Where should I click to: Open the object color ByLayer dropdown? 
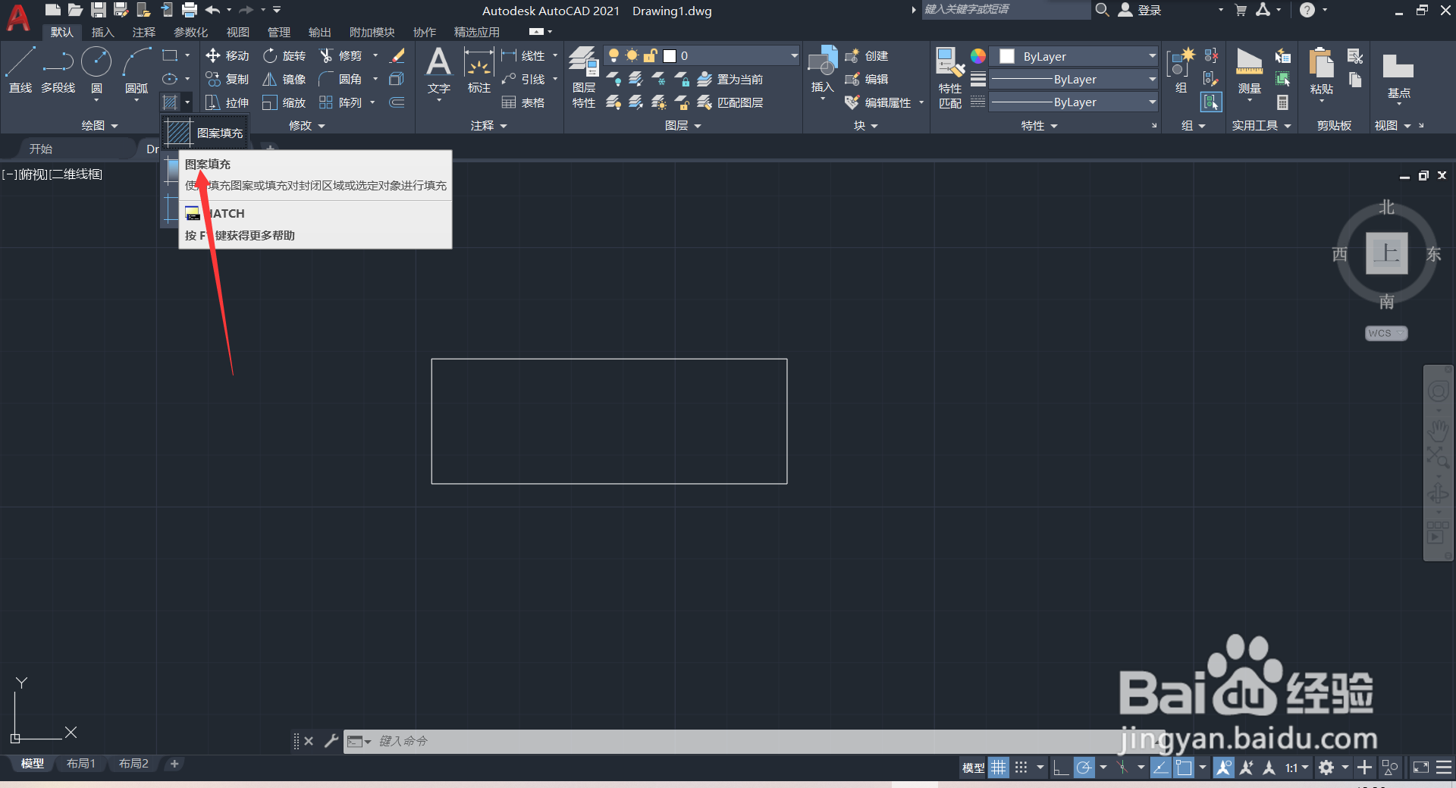1073,56
